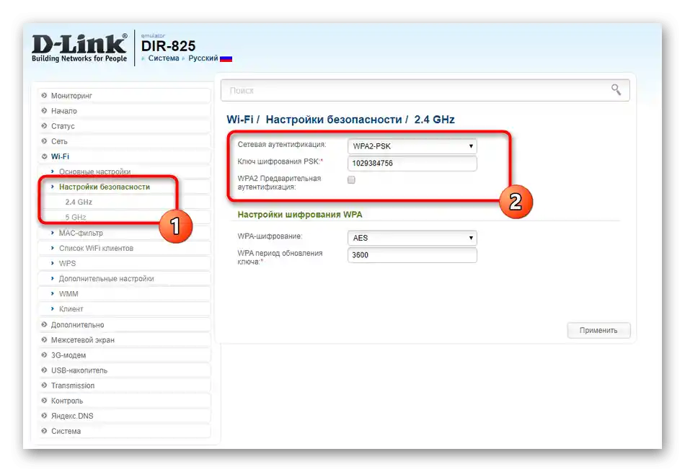The image size is (685, 472).
Task: Open Настройки безопасности submenu
Action: click(x=105, y=187)
